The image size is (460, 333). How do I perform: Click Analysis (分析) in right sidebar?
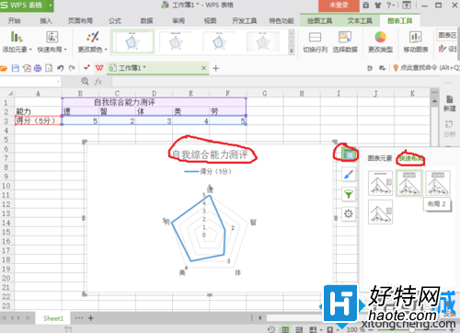click(x=450, y=129)
